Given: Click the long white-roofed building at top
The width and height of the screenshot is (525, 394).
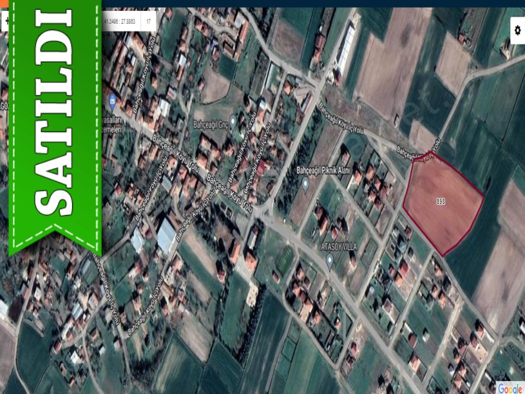Looking at the screenshot, I should [x=346, y=48].
